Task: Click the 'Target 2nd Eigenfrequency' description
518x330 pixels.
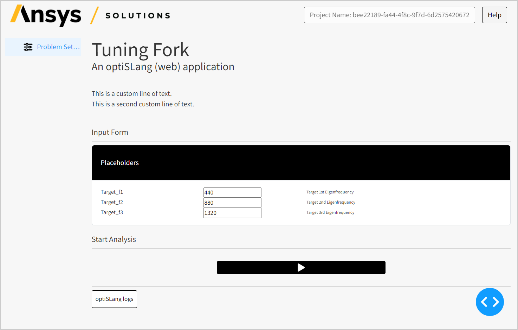Action: click(331, 202)
